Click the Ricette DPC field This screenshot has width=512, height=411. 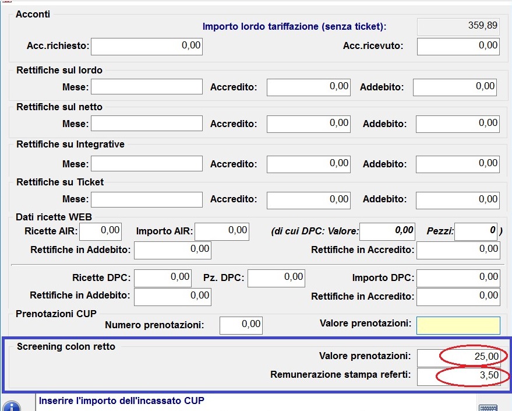pyautogui.click(x=163, y=279)
